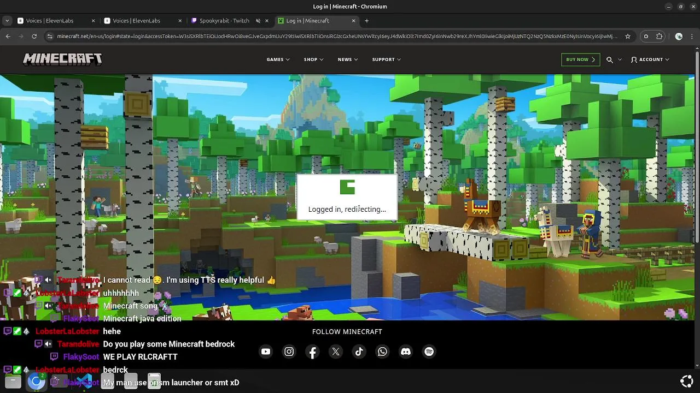
Task: Click the address bar URL
Action: pyautogui.click(x=337, y=36)
